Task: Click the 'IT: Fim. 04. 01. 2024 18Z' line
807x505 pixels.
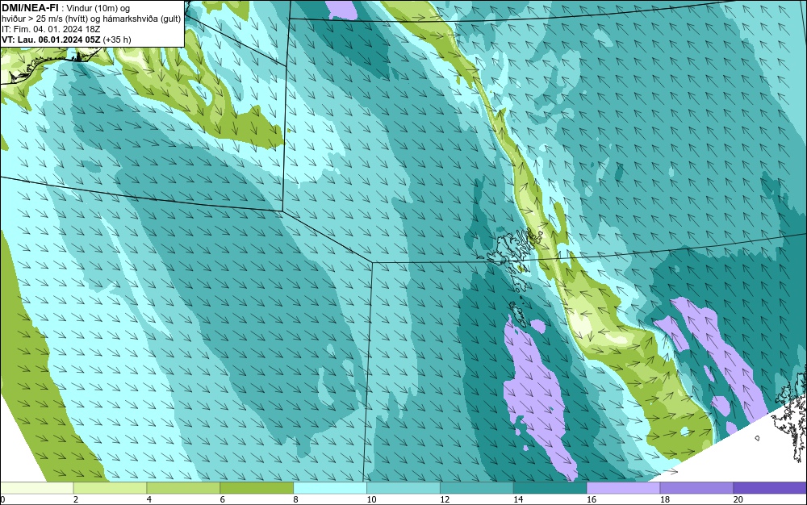Action: coord(50,29)
